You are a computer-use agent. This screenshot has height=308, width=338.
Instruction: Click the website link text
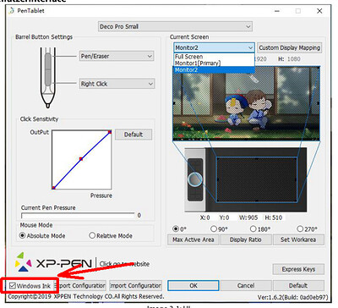coord(124,264)
